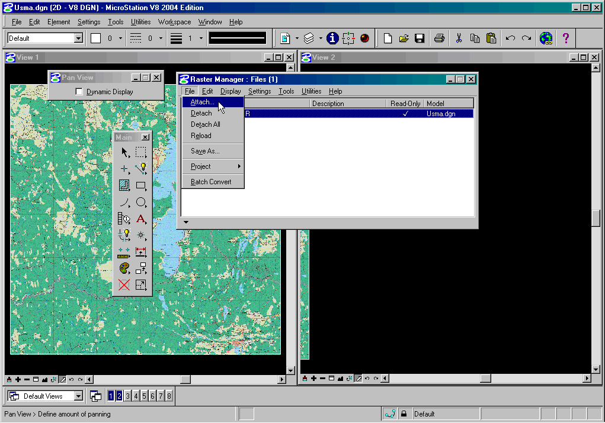Toggle view number 1 button
This screenshot has width=605, height=423.
pos(111,396)
